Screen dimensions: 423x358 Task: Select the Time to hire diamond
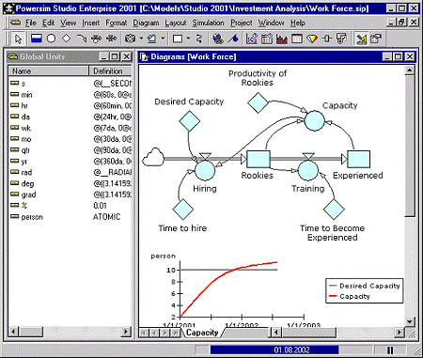(x=183, y=210)
